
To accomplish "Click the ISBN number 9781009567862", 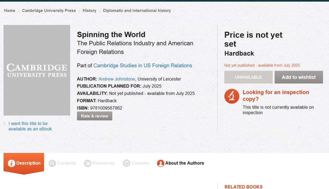I will 106,108.
